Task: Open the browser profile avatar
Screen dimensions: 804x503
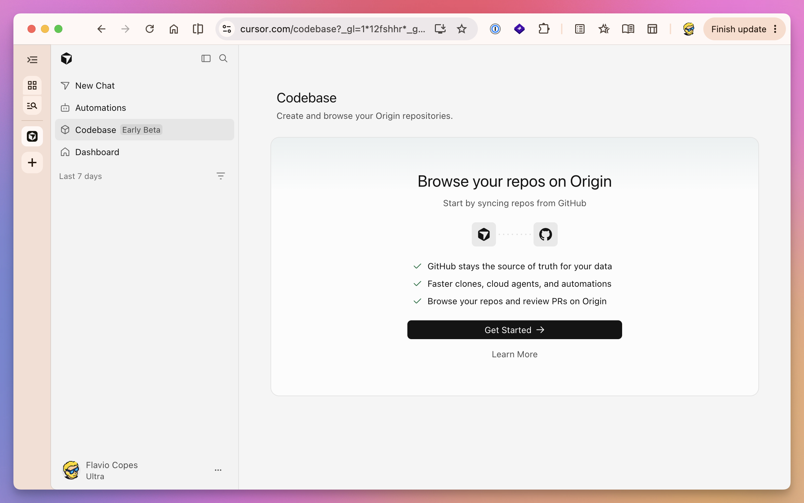Action: click(688, 29)
